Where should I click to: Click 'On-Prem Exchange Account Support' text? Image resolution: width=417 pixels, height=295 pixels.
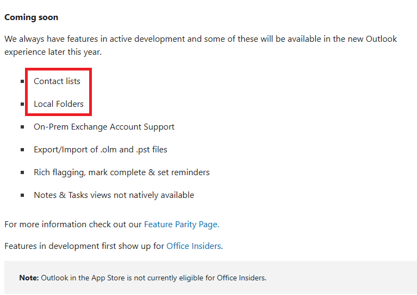(104, 127)
